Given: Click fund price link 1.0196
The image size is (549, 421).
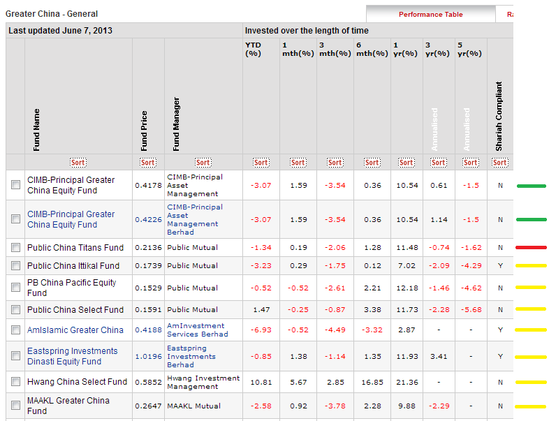Looking at the screenshot, I should (149, 356).
